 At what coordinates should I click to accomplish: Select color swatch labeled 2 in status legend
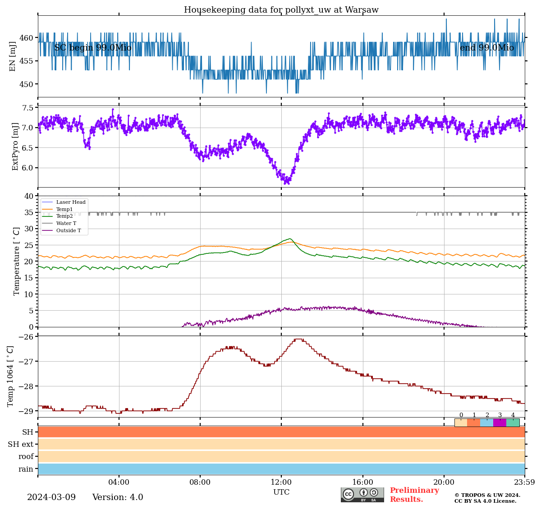(487, 422)
